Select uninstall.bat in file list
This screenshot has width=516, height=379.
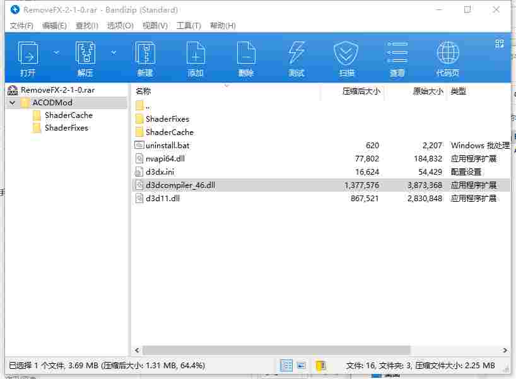pyautogui.click(x=167, y=145)
